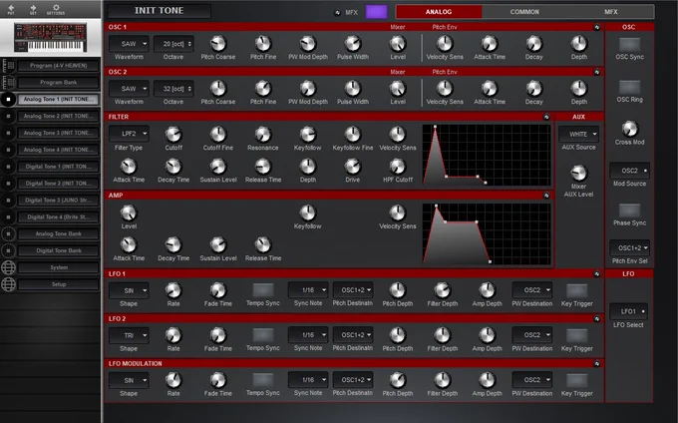The height and width of the screenshot is (423, 678).
Task: Click the LFO MODULATION section round icon
Action: click(x=596, y=364)
